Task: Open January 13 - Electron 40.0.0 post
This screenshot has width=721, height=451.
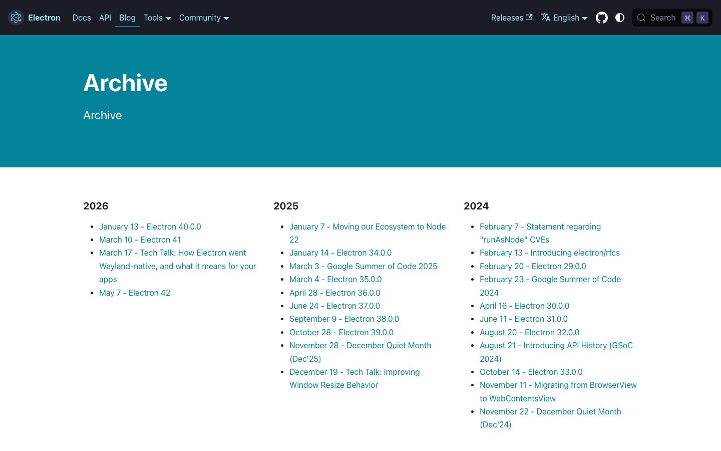Action: (150, 227)
